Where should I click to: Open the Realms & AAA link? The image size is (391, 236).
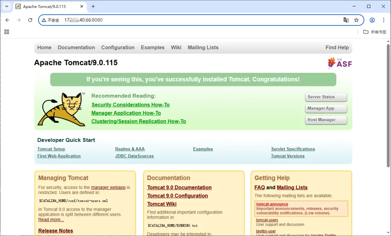coord(130,149)
